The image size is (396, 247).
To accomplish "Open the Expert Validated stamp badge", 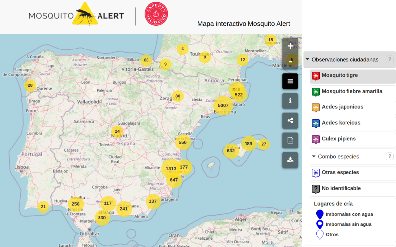I will [156, 14].
